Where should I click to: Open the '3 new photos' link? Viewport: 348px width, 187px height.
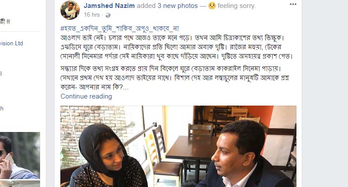178,6
